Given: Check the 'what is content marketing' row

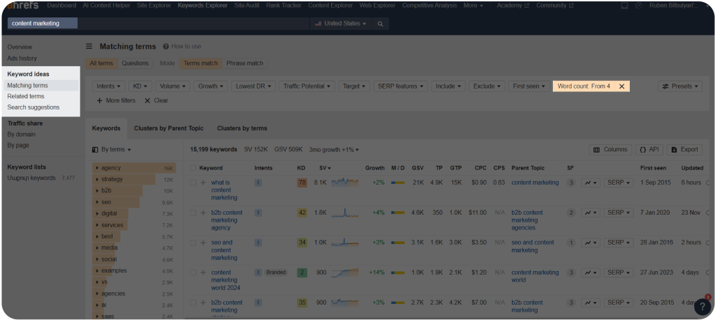Looking at the screenshot, I should [x=193, y=183].
